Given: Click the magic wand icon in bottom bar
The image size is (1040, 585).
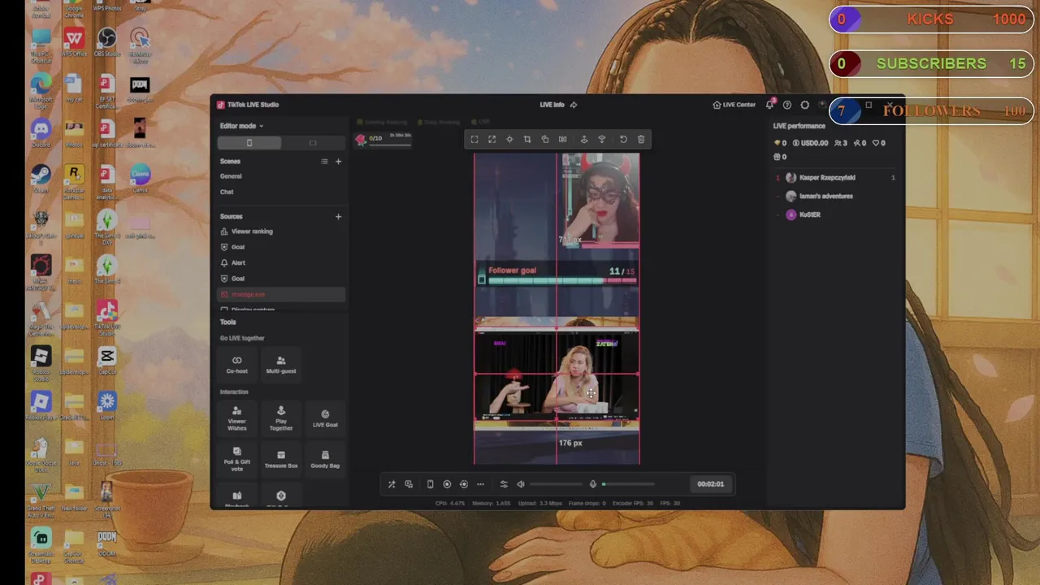Looking at the screenshot, I should (392, 484).
